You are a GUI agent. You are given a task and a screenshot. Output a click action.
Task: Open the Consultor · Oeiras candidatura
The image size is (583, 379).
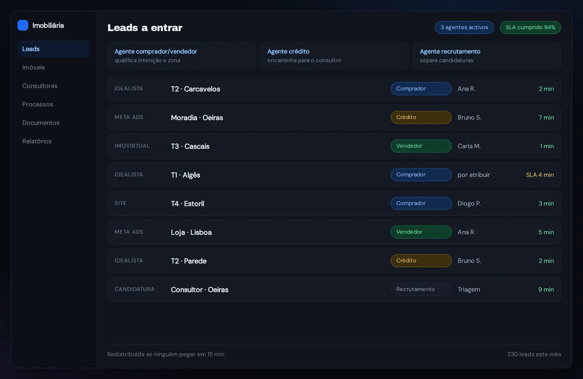pos(334,289)
